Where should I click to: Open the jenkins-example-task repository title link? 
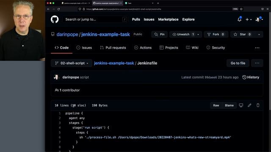(x=105, y=34)
